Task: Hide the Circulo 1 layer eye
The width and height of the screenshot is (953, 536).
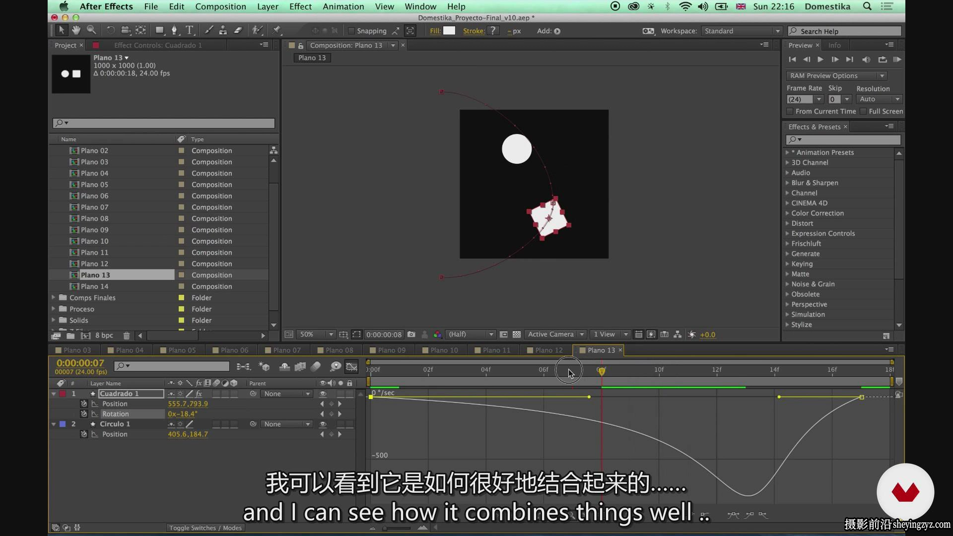Action: click(x=323, y=424)
